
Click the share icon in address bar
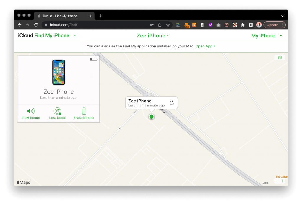(160, 25)
